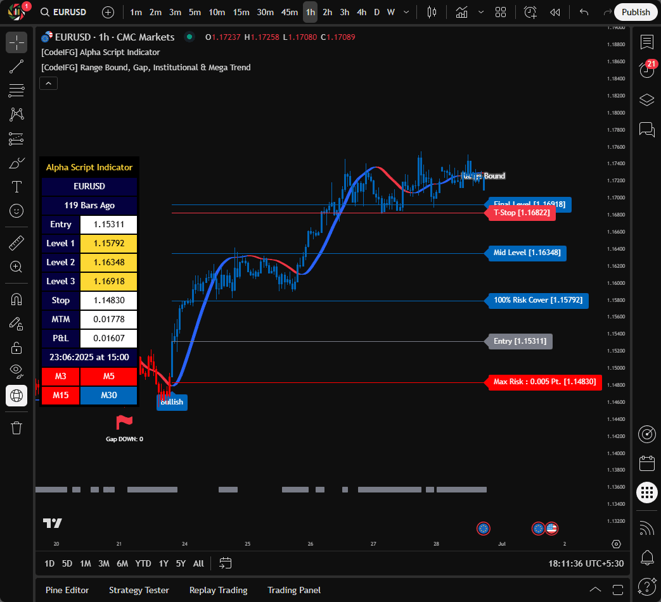Collapse the indicator legend with the arrow
This screenshot has width=661, height=602.
(48, 83)
